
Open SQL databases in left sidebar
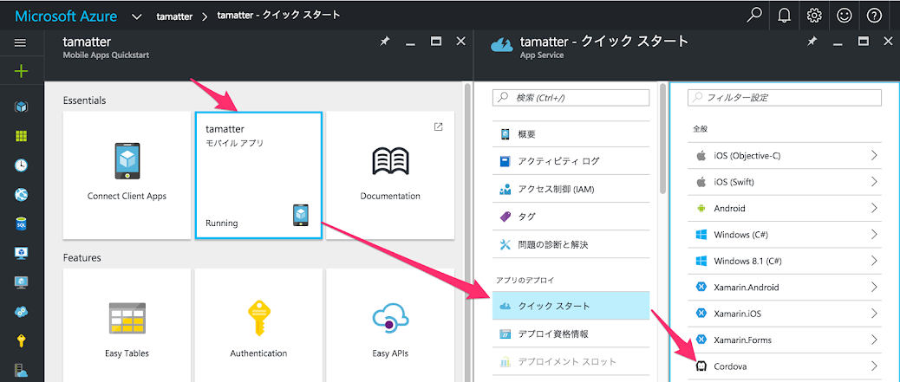(21, 223)
